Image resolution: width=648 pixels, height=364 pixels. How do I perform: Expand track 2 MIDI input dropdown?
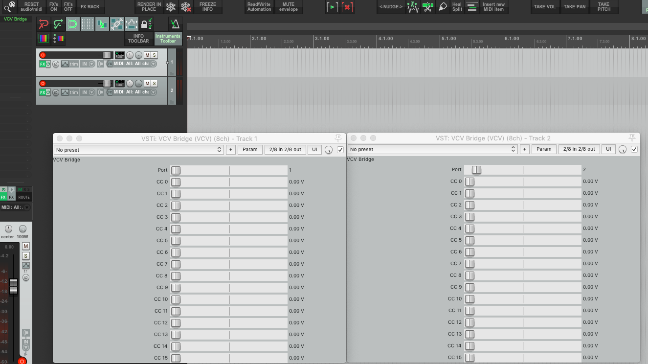point(153,92)
